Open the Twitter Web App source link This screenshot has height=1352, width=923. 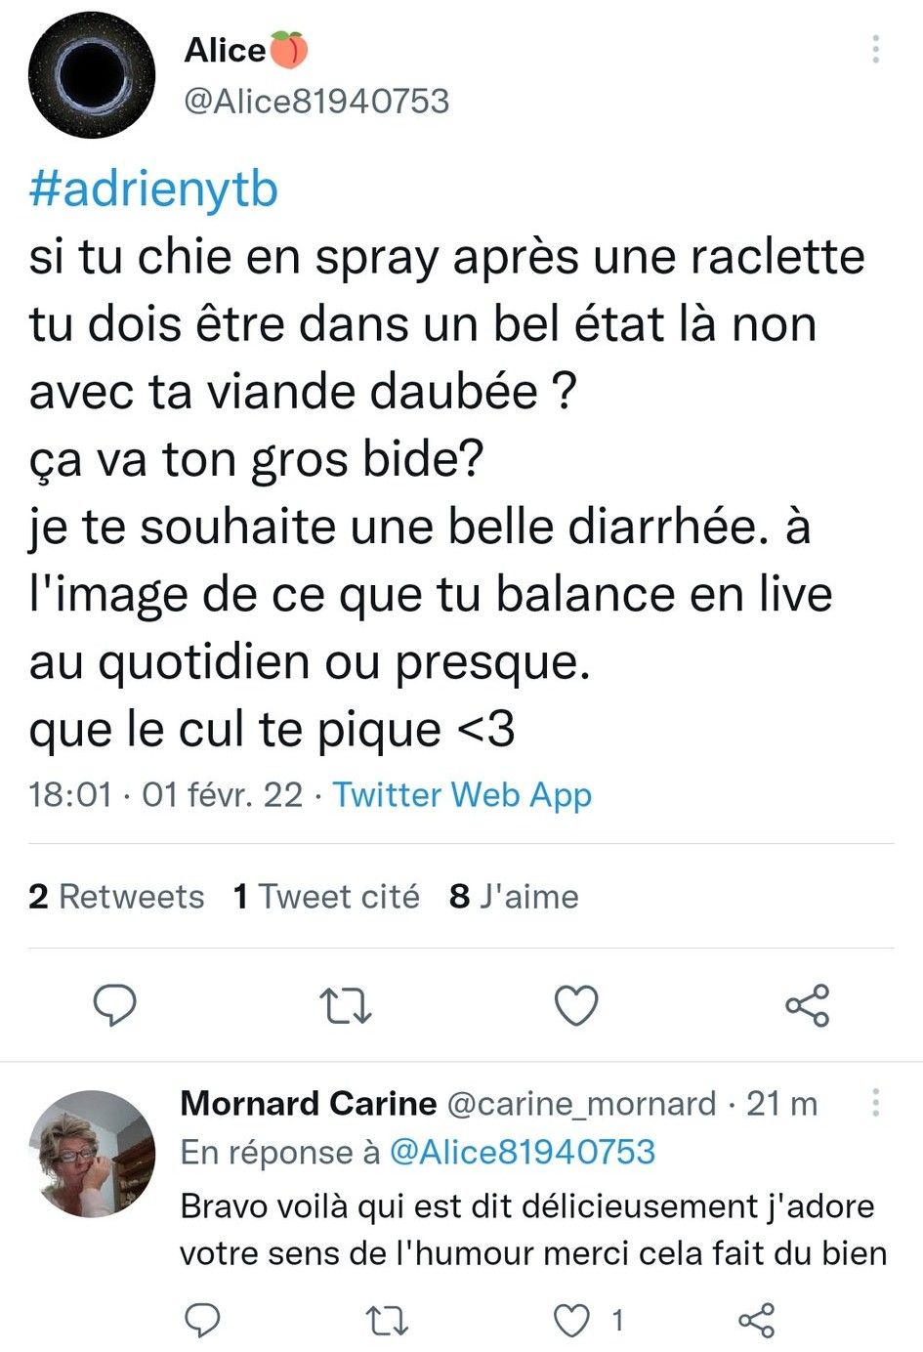(462, 794)
